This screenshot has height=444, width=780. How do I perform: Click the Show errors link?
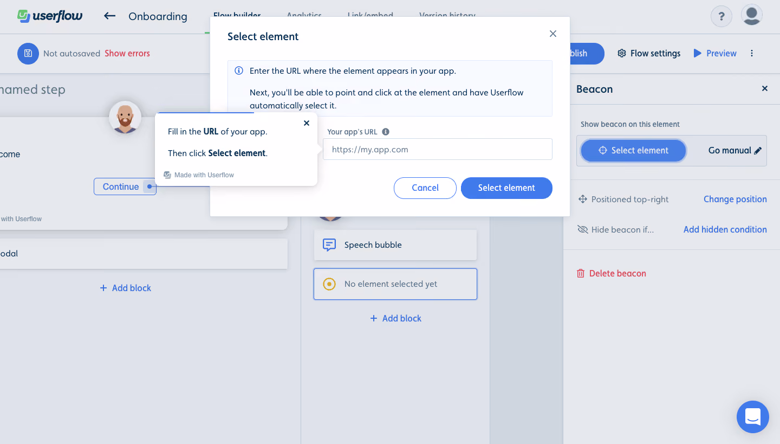(127, 54)
